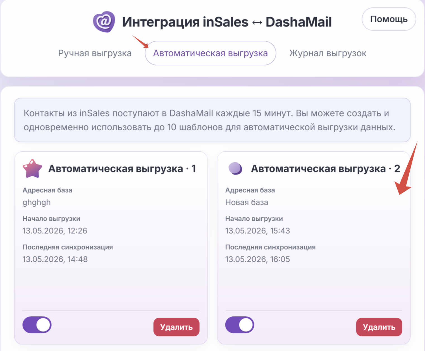425x351 pixels.
Task: Click the pink star icon on card 1
Action: coord(32,169)
